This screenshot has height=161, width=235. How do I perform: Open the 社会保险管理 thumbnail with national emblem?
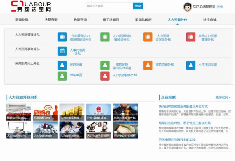tap(99, 112)
